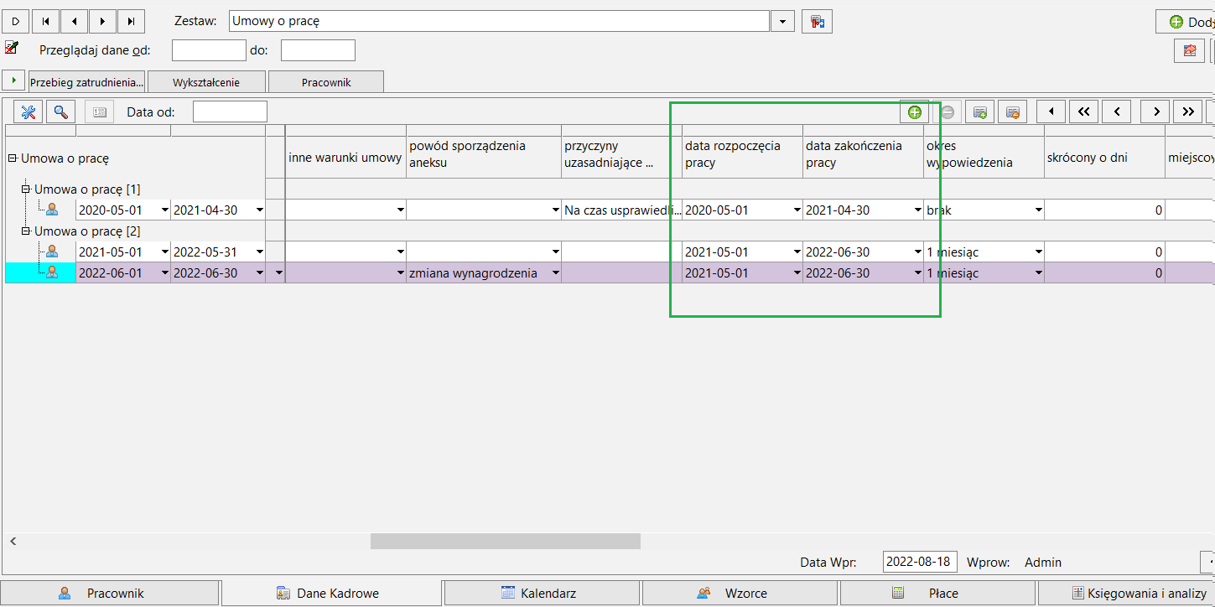Screen dimensions: 1215x607
Task: Click the magnifying glass search icon
Action: tap(61, 112)
